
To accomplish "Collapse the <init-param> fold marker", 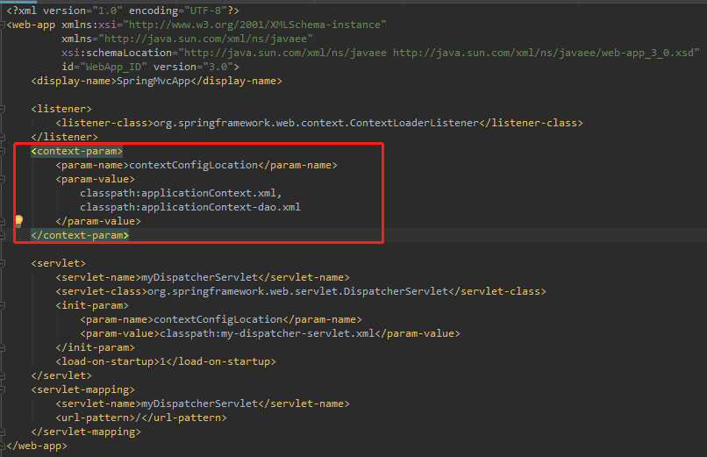I will 3,305.
